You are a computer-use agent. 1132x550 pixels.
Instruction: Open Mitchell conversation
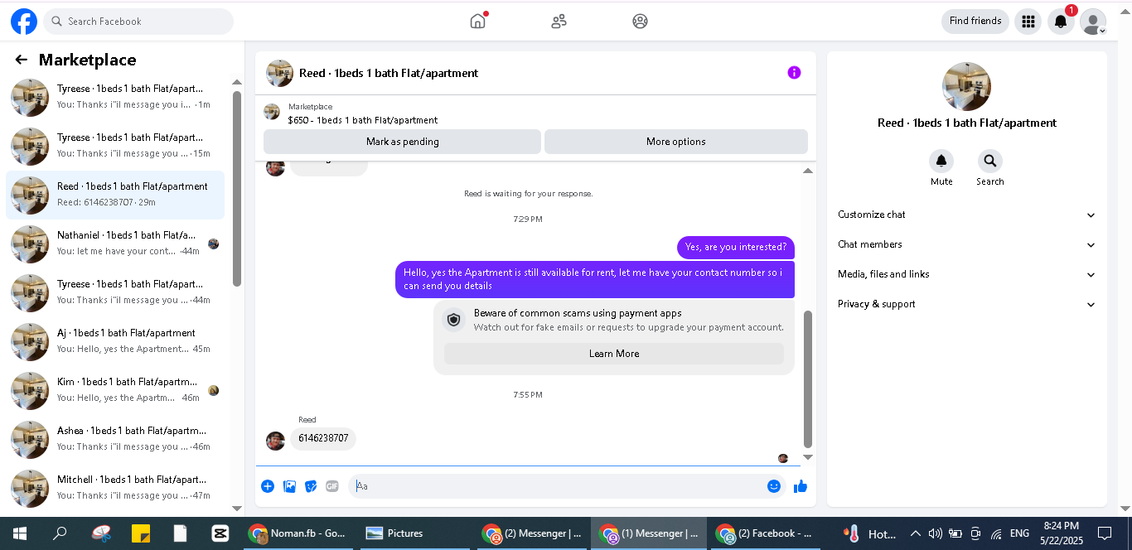click(115, 489)
